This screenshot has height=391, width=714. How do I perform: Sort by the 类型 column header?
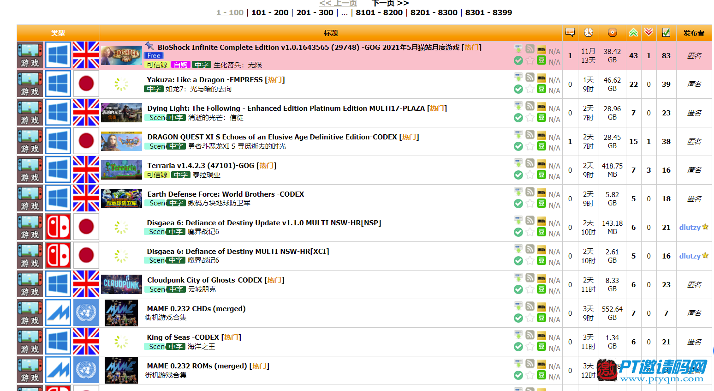pos(58,33)
